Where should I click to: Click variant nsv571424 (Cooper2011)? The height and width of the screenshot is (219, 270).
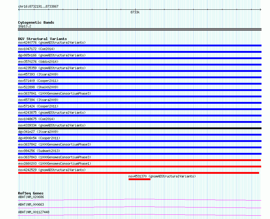point(38,106)
